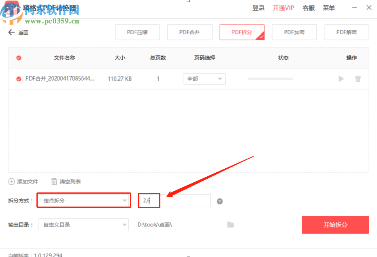The image size is (377, 257).
Task: Minimize the converter window
Action: click(x=354, y=8)
